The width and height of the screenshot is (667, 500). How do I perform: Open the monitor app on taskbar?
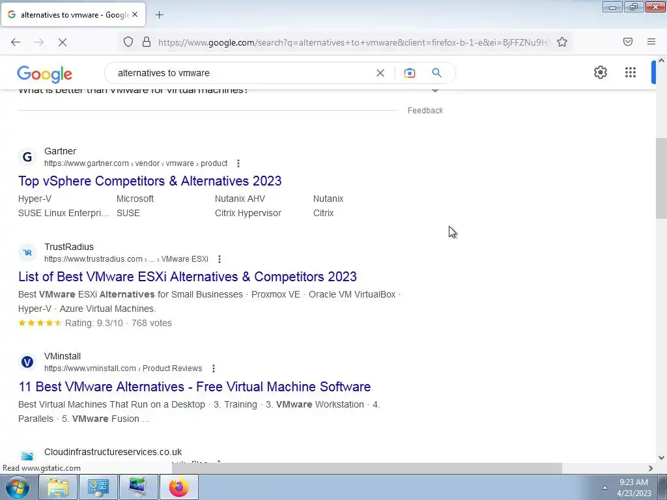pos(138,487)
